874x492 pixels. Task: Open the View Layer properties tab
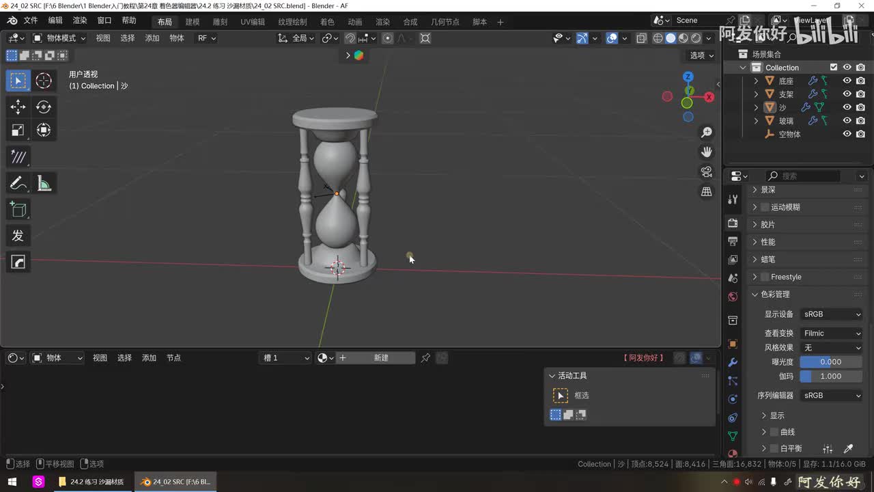(x=733, y=260)
